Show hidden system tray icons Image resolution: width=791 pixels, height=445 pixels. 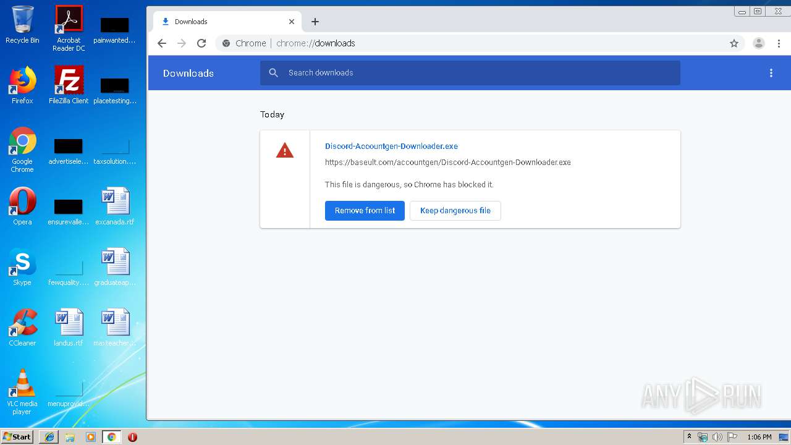[689, 437]
